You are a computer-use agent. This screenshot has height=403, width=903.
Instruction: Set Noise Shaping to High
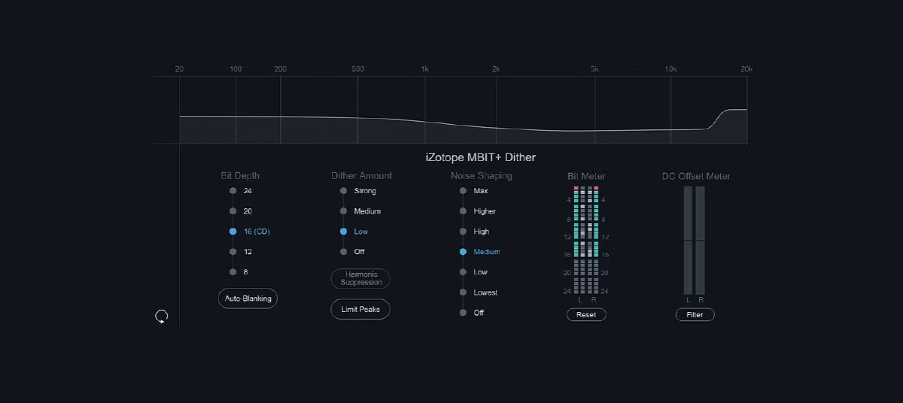(x=474, y=232)
